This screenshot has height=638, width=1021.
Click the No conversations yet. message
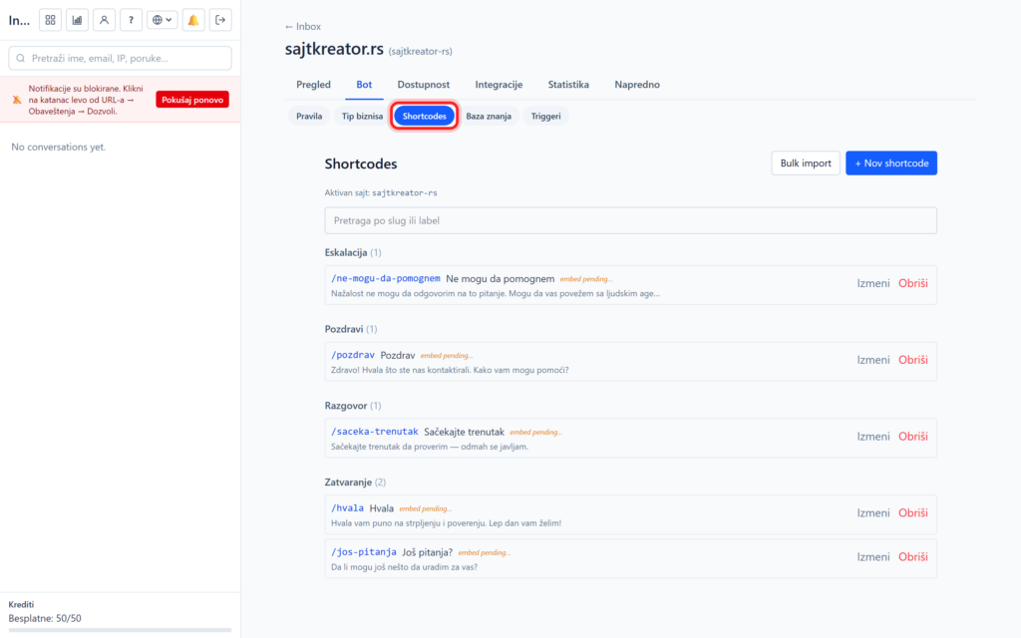[58, 148]
